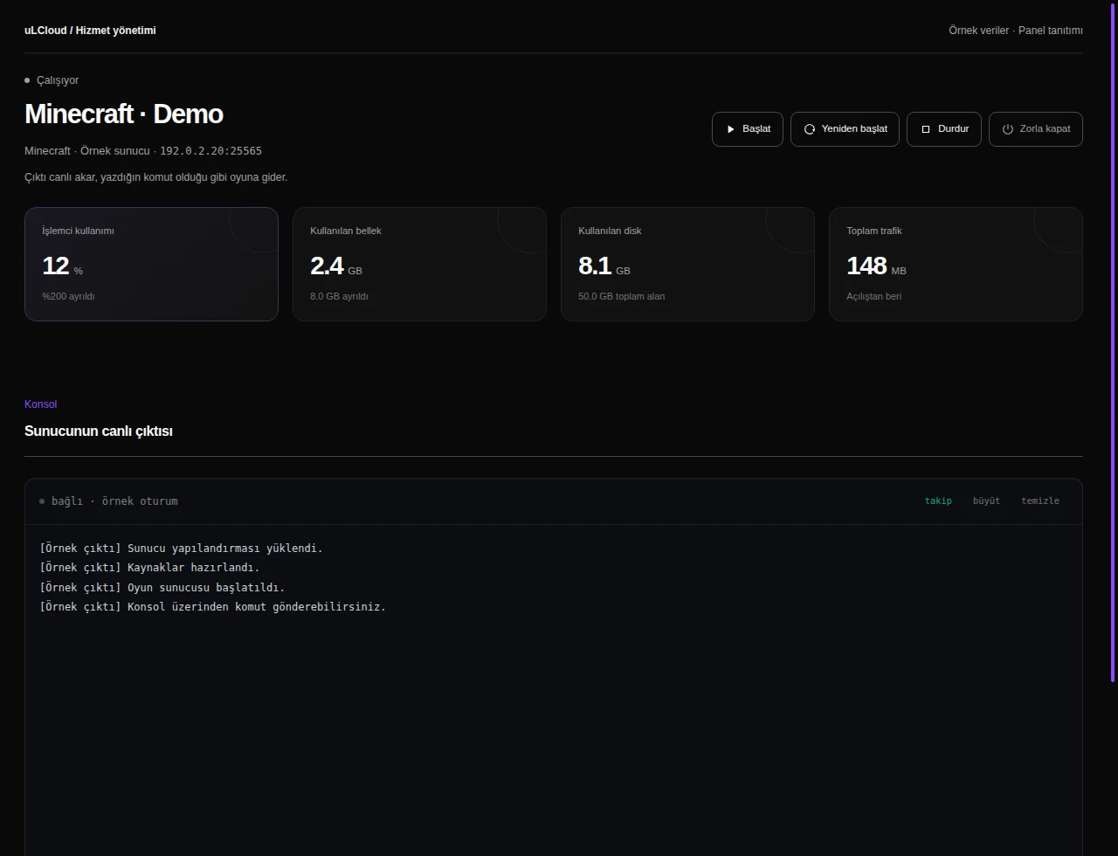Click the play icon on Başlat
Screen dimensions: 1118x856
coord(731,129)
